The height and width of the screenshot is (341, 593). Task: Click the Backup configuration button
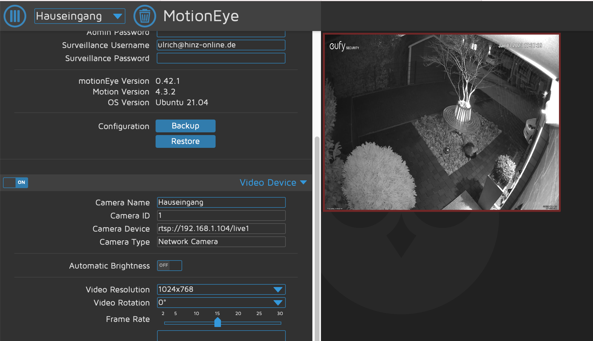[185, 126]
